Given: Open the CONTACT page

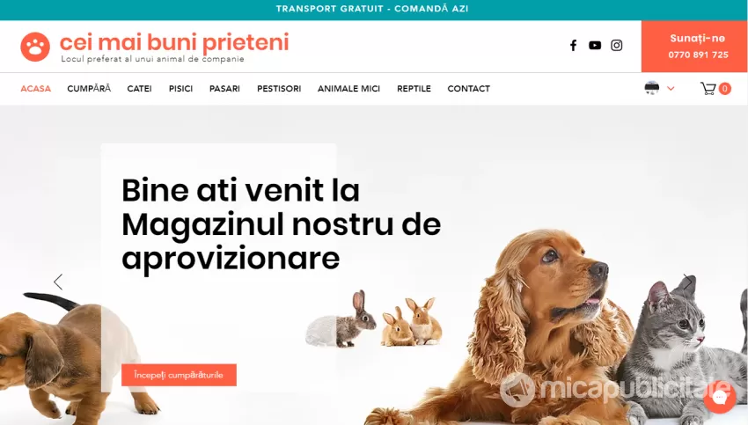Looking at the screenshot, I should click(468, 89).
